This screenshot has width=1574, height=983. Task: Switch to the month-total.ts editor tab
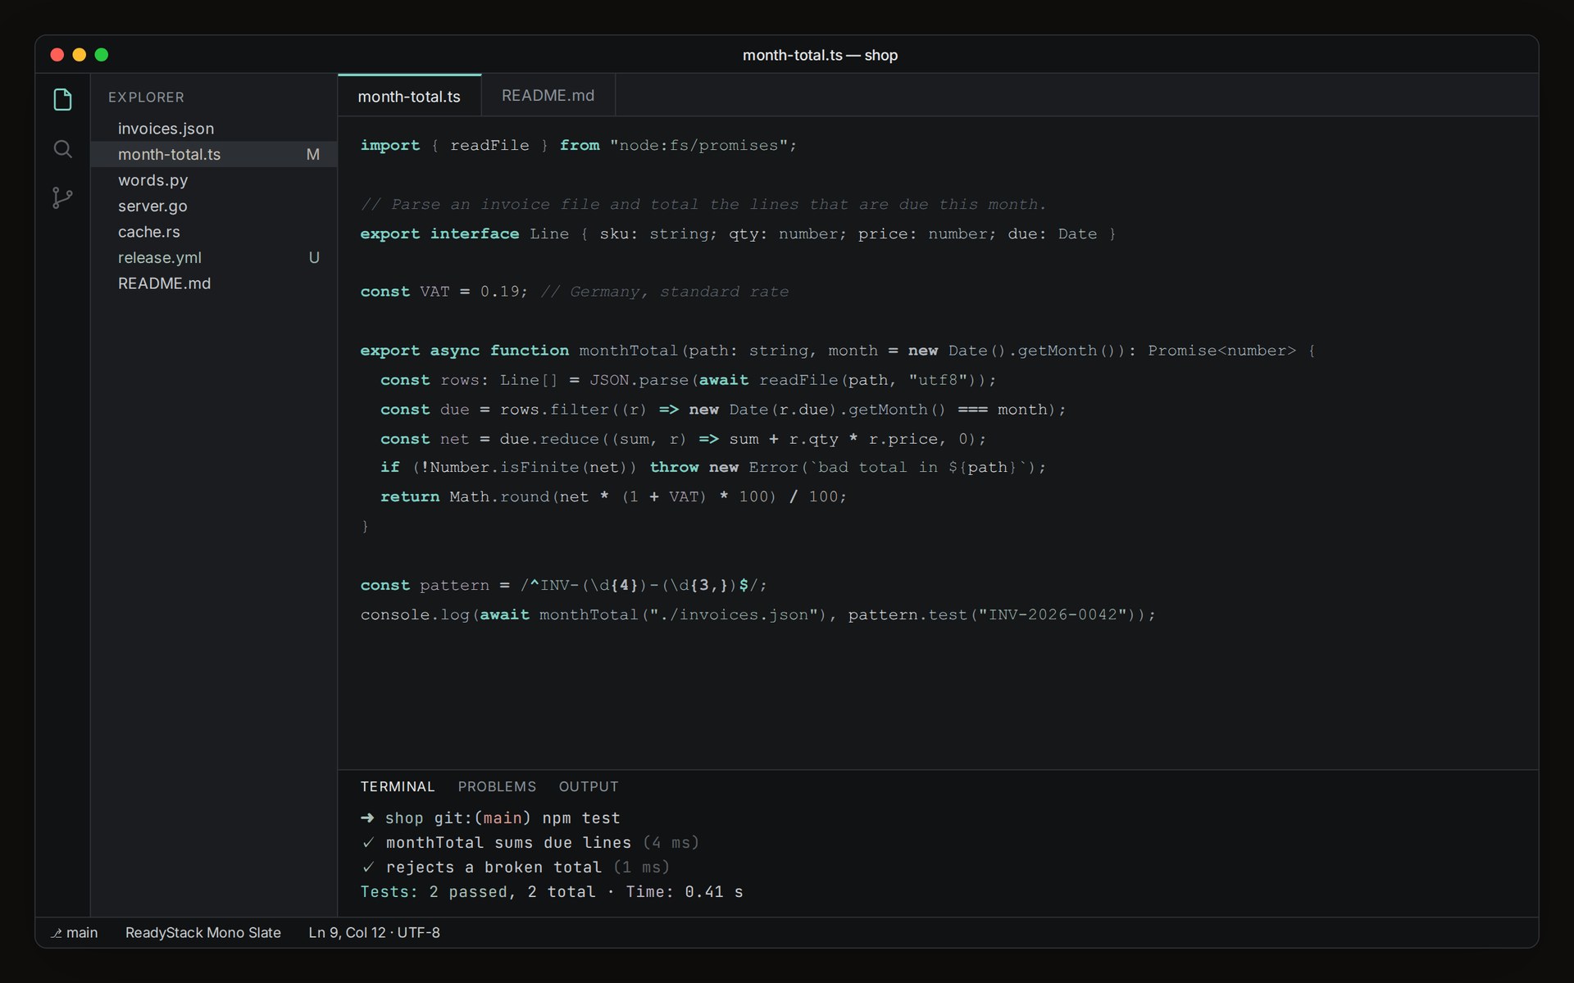(409, 96)
